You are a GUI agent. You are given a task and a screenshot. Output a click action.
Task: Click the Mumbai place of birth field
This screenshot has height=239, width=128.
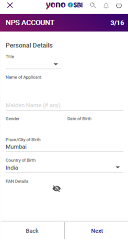64,147
